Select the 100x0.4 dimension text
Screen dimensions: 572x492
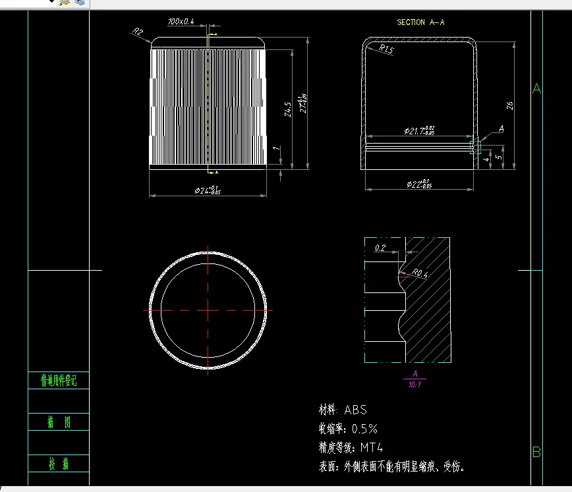pos(181,22)
